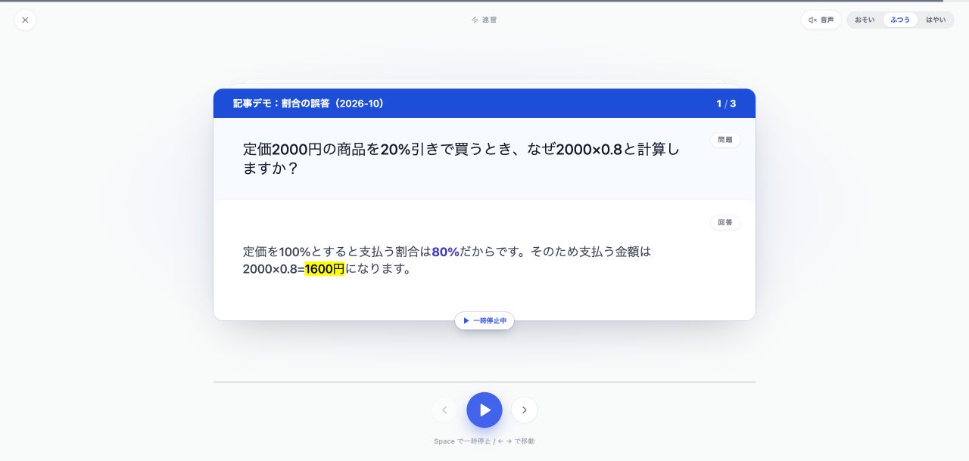Close the reader with the X button
969x461 pixels.
click(25, 20)
